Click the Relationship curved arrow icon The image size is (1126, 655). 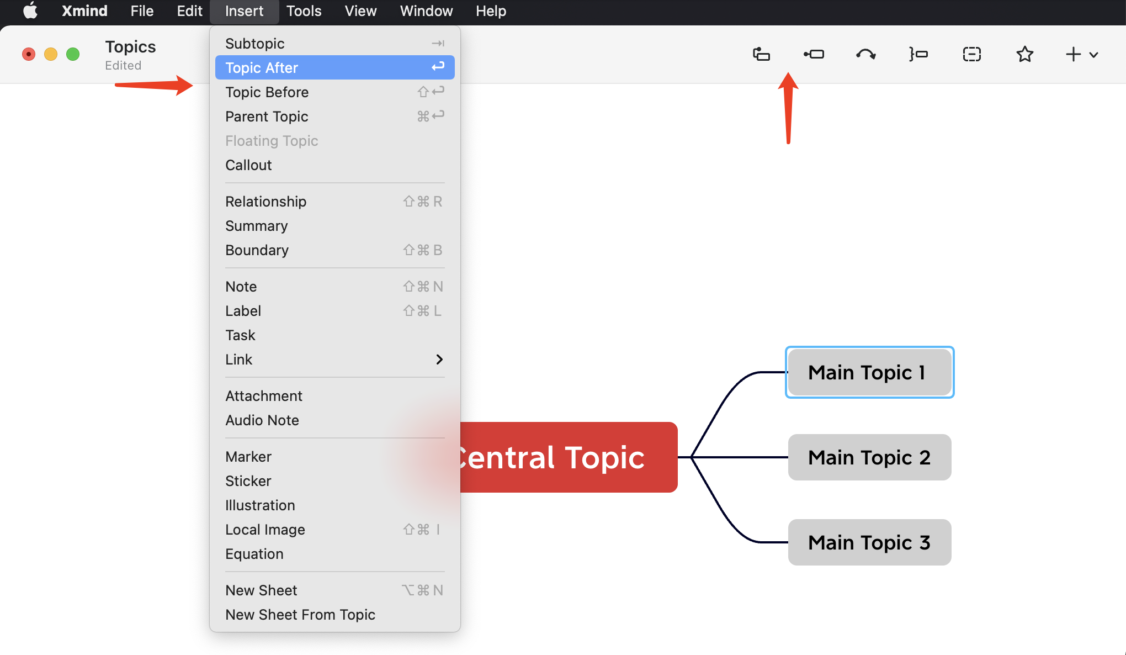[x=865, y=54]
